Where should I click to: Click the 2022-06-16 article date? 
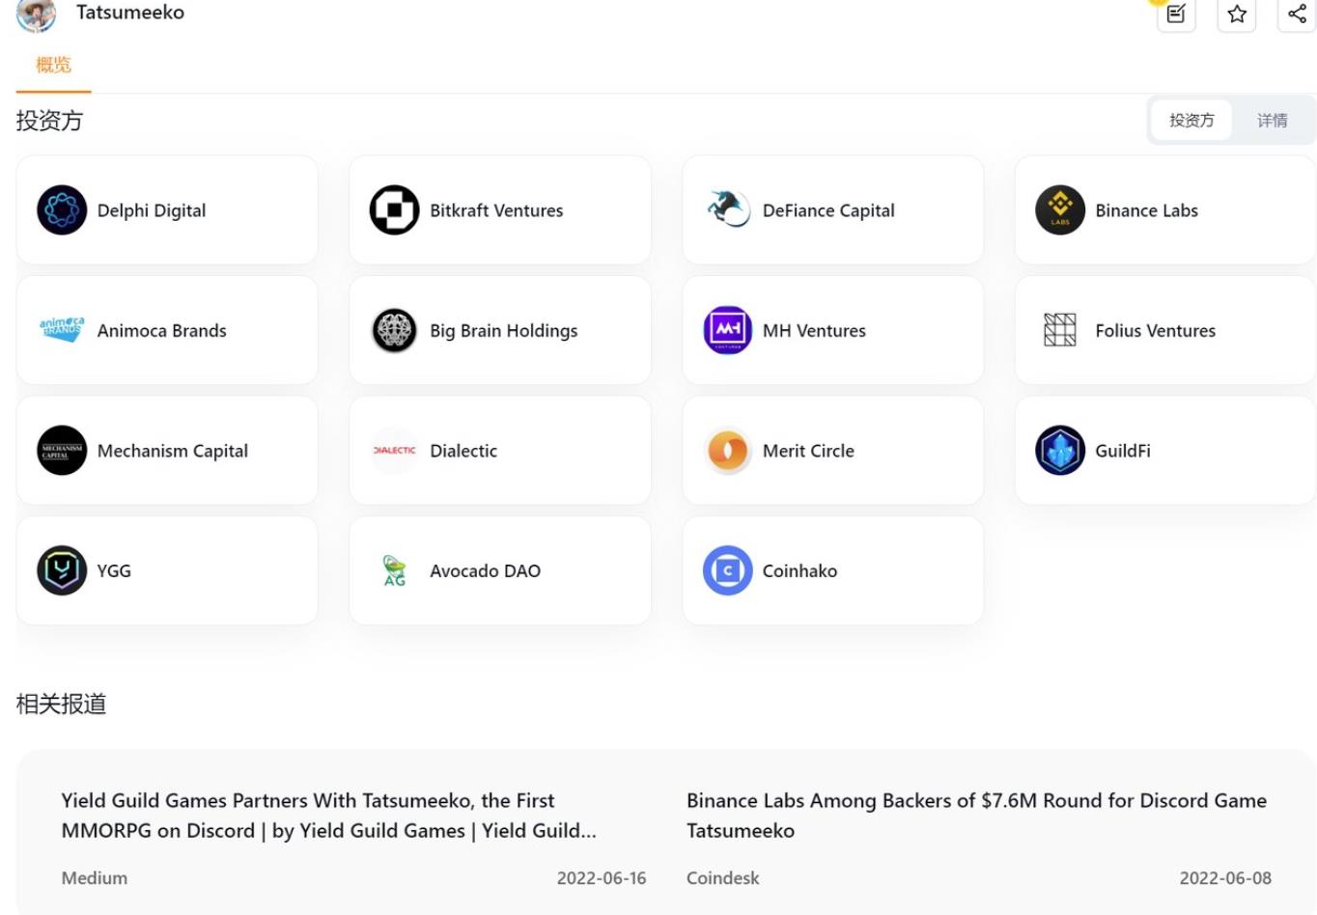(x=602, y=878)
